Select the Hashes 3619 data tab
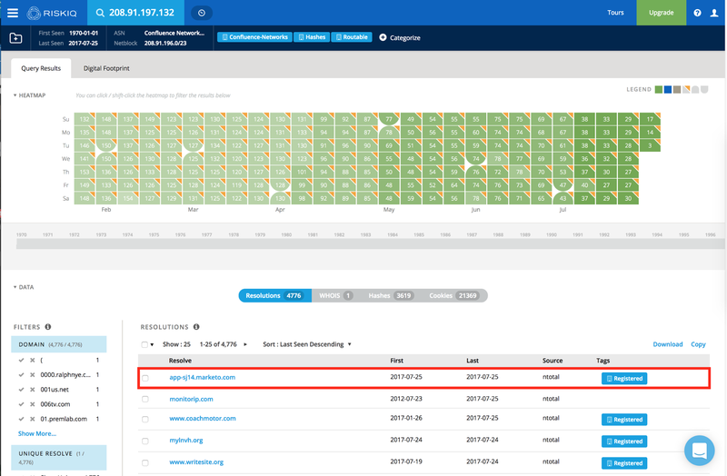 coord(390,296)
